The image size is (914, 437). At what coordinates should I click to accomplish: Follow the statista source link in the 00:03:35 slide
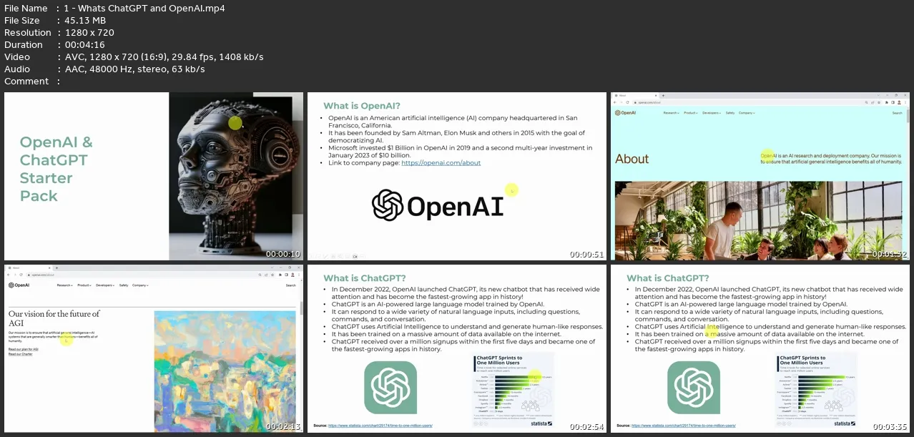(684, 426)
